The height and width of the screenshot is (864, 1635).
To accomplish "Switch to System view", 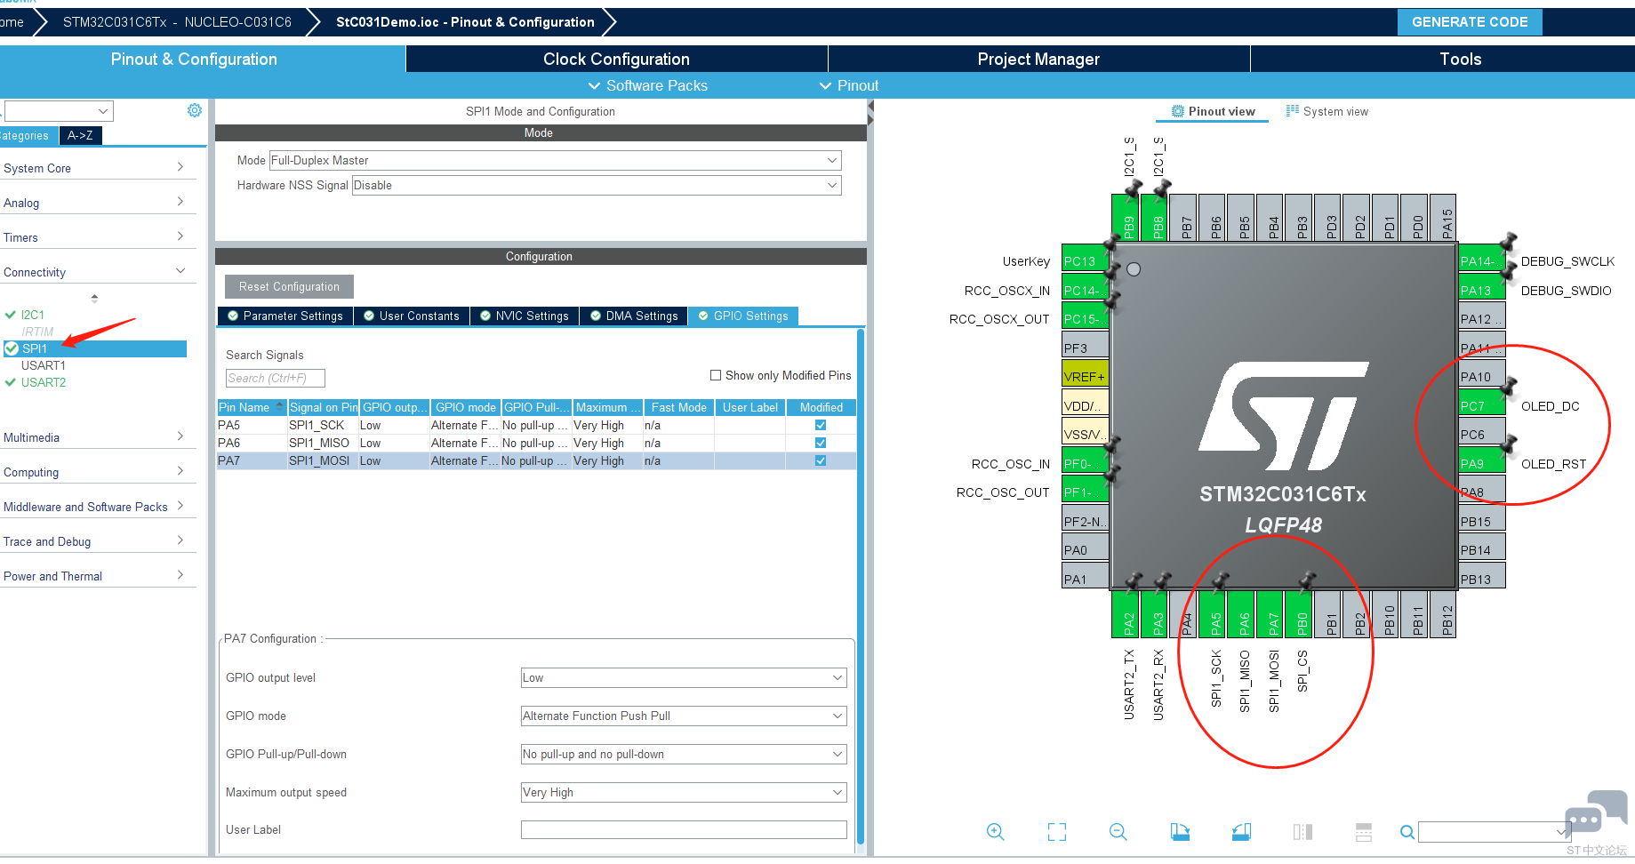I will tap(1327, 111).
